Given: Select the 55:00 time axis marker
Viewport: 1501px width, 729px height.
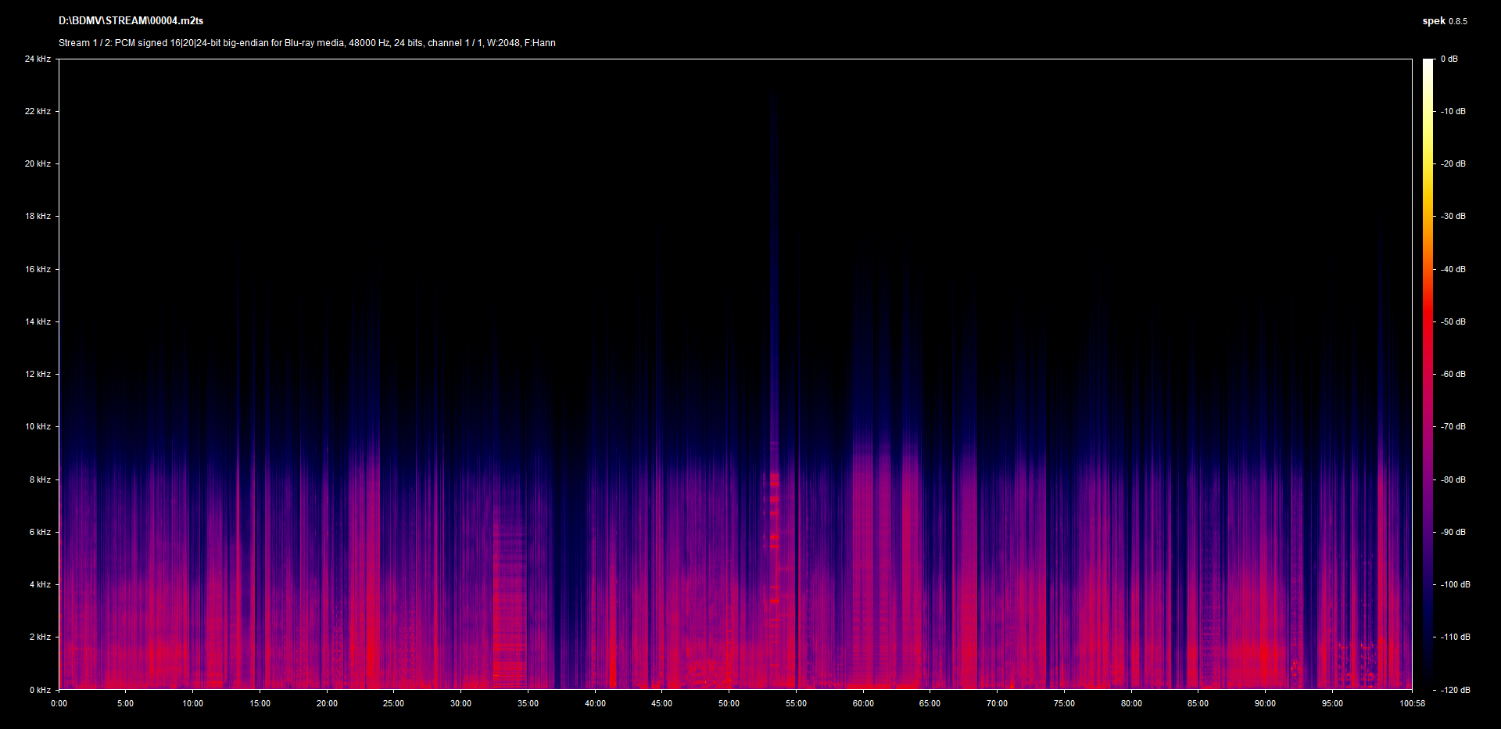Looking at the screenshot, I should [796, 703].
